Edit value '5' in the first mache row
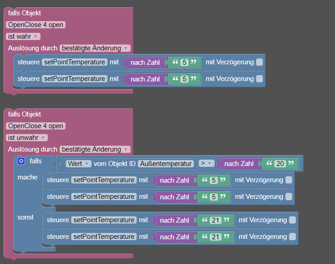 click(x=214, y=180)
